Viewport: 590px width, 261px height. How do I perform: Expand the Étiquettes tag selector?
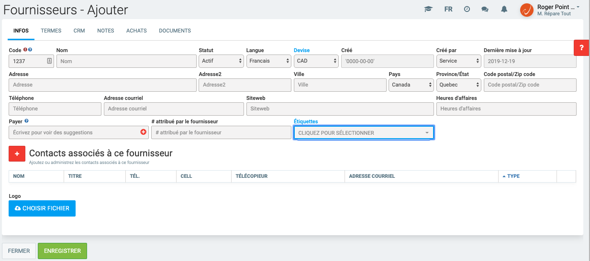tap(364, 133)
